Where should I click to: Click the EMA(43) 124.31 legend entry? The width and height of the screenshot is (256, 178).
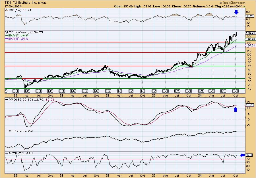pos(18,38)
